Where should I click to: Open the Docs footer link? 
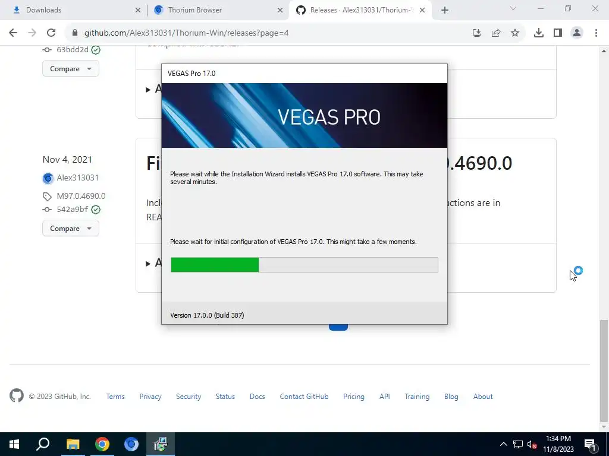tap(257, 397)
